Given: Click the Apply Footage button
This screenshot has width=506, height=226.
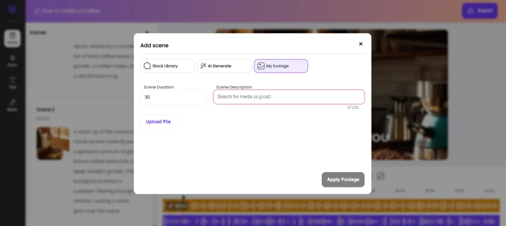Looking at the screenshot, I should (x=343, y=180).
